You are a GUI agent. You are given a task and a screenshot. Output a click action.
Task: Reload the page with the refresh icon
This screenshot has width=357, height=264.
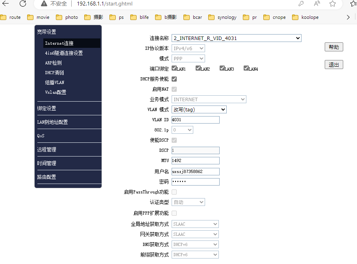tap(23, 4)
